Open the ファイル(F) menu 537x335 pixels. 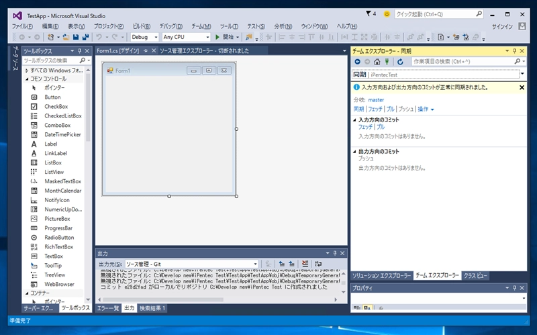(x=22, y=26)
